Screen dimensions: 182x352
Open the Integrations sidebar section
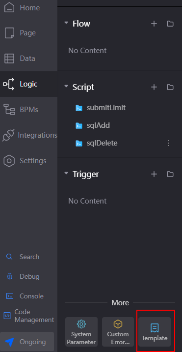tap(28, 135)
